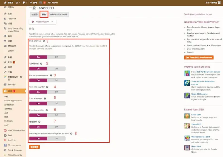The image size is (223, 157).
Task: Turn Cornerstone content Off
Action: tap(56, 80)
